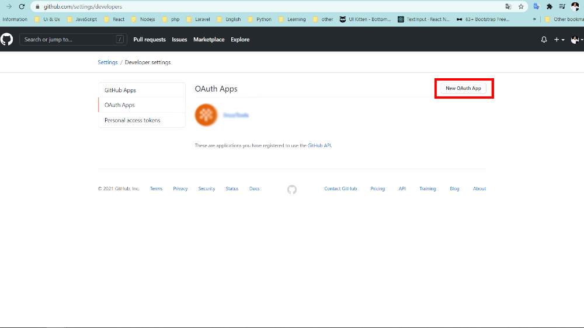Open Marketplace in header nav
584x328 pixels.
click(x=209, y=40)
